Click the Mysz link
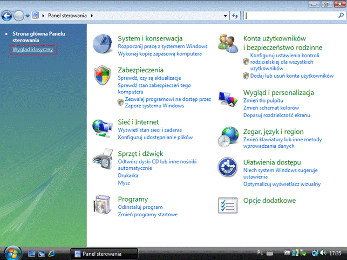Viewport: 347px width, 260px height. [124, 183]
